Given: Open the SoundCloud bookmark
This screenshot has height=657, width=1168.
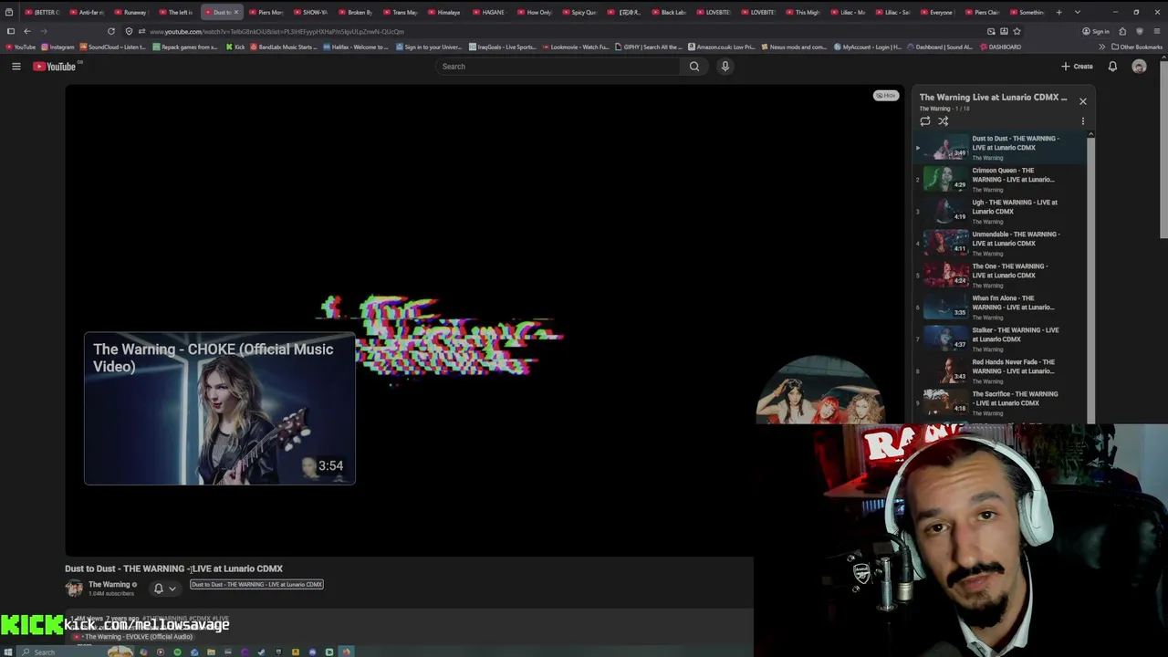Looking at the screenshot, I should tap(114, 47).
